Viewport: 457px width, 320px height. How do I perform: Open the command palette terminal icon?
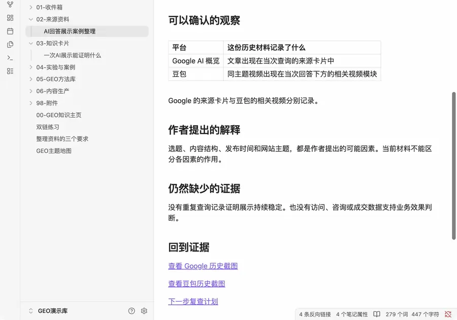tap(10, 58)
